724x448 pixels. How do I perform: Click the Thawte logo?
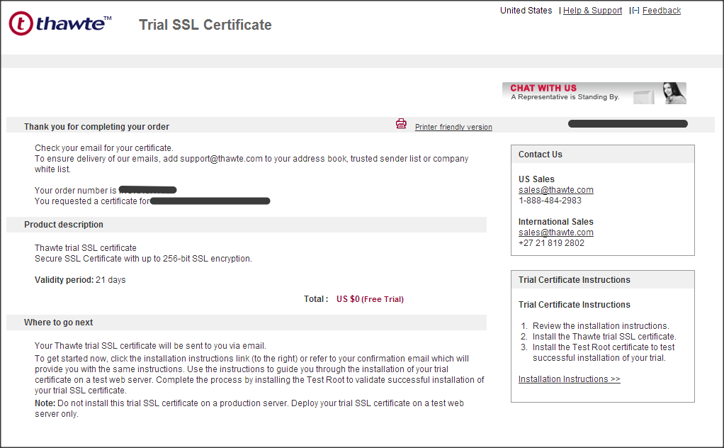60,23
